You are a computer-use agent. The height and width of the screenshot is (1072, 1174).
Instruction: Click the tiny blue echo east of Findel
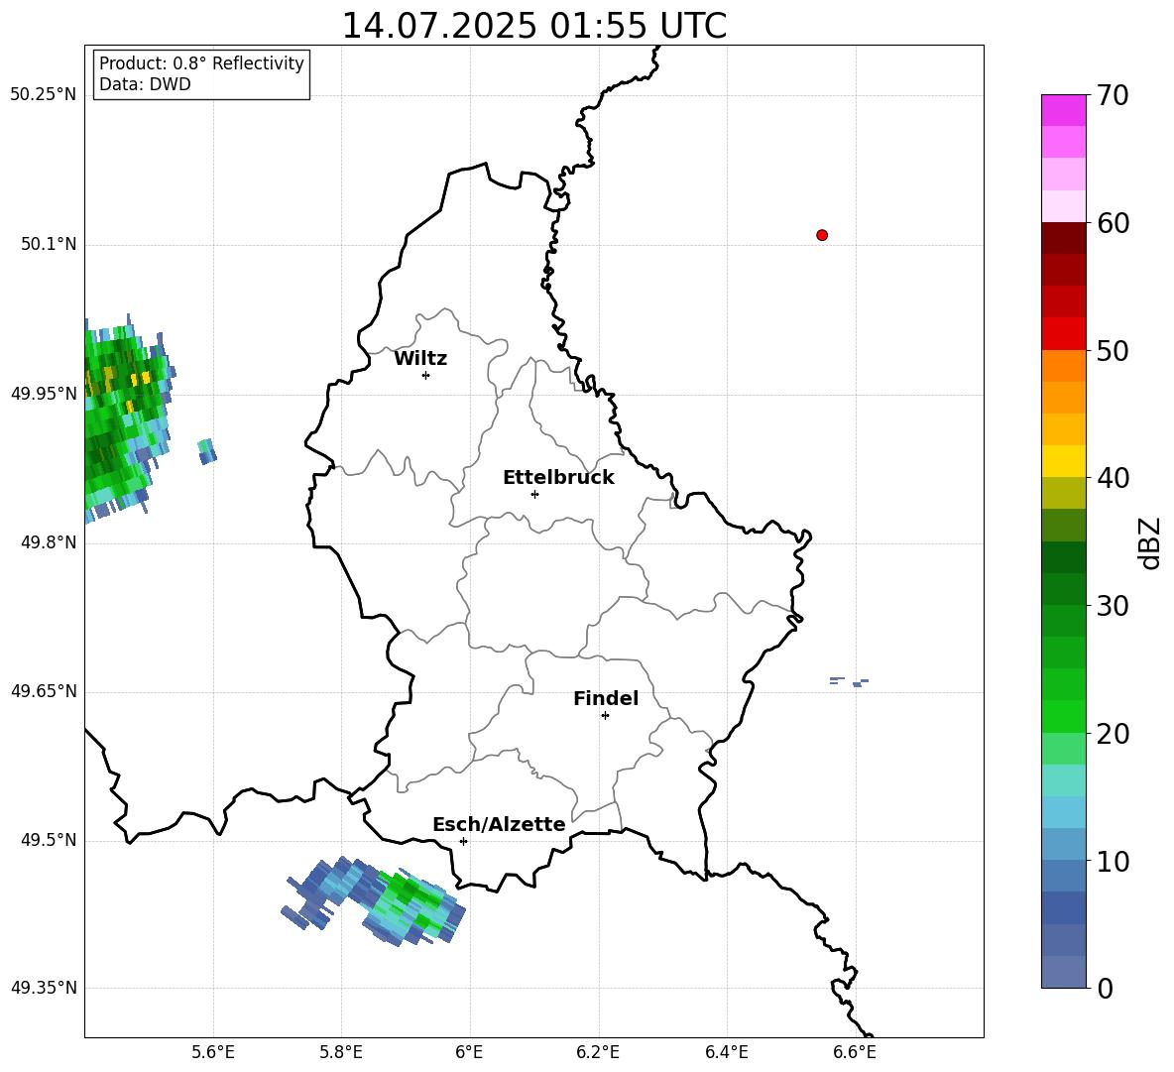tap(849, 681)
